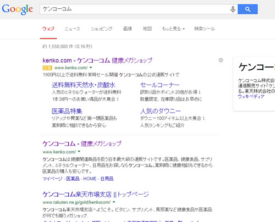The image size is (275, 222).
Task: Click the Google logo
Action: coord(18,9)
